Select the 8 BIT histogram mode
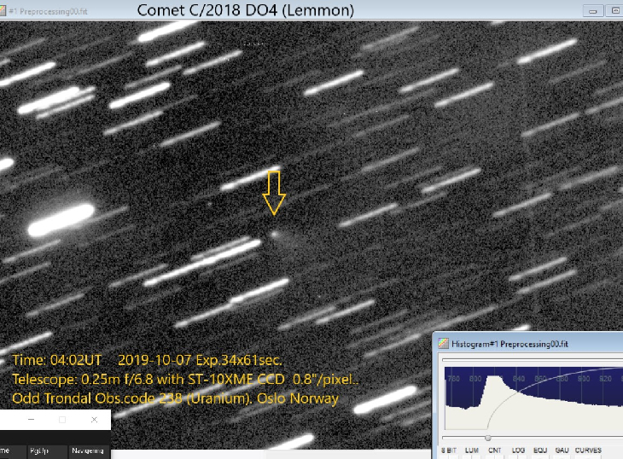 [448, 450]
